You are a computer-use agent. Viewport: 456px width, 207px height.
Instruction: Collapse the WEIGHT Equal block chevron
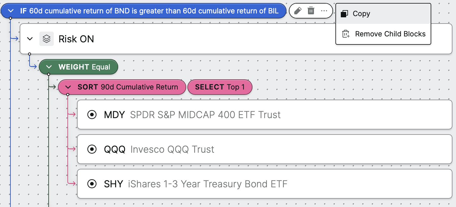pyautogui.click(x=49, y=67)
